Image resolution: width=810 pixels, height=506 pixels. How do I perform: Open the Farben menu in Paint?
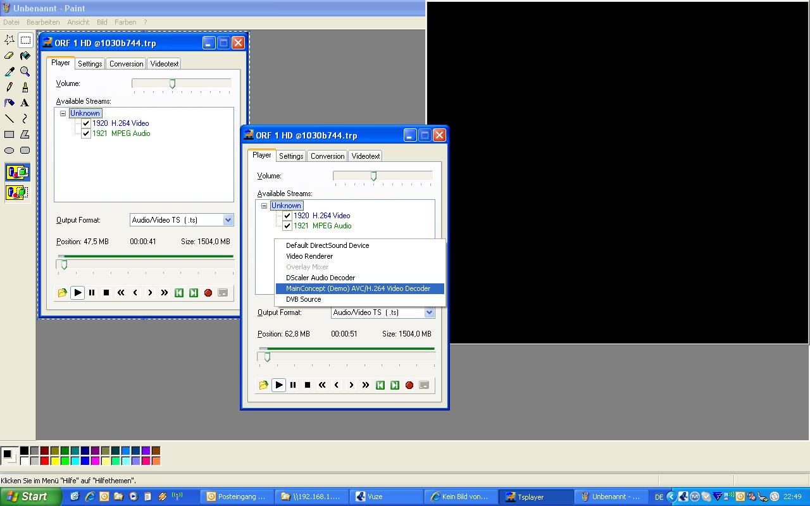click(x=125, y=22)
